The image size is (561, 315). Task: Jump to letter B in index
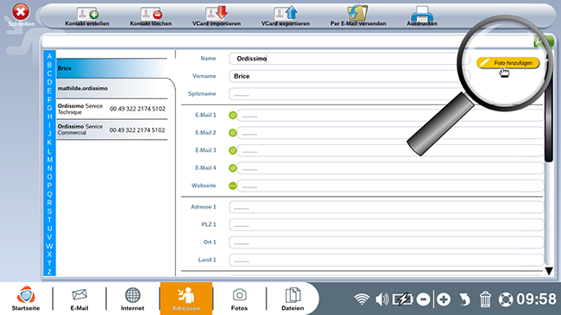click(x=49, y=65)
